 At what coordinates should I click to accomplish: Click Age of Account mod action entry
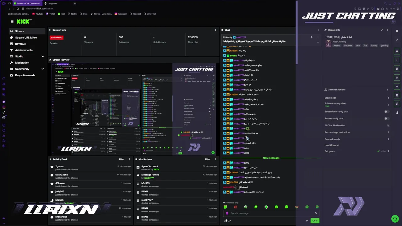tap(149, 167)
